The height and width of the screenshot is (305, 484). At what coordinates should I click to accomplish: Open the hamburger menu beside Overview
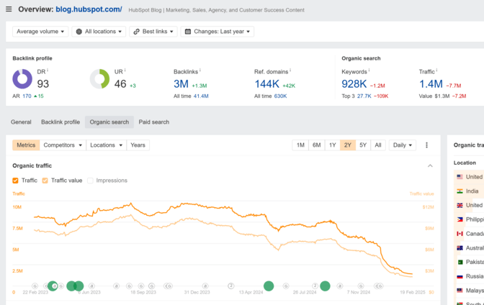tap(8, 9)
